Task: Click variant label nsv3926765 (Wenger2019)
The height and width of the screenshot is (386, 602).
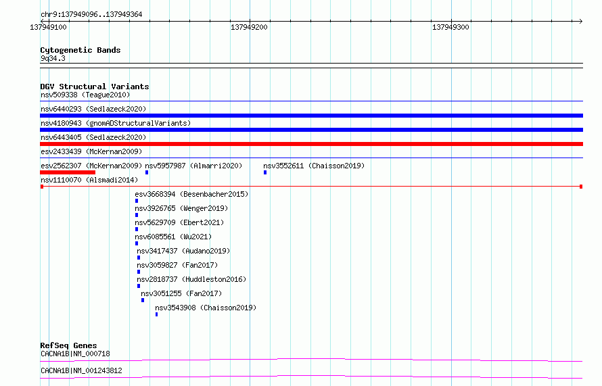Action: coord(181,208)
